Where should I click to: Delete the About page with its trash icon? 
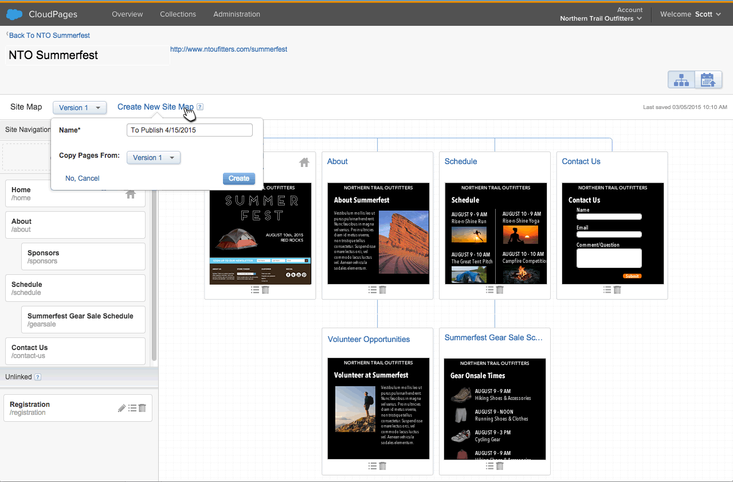[382, 290]
